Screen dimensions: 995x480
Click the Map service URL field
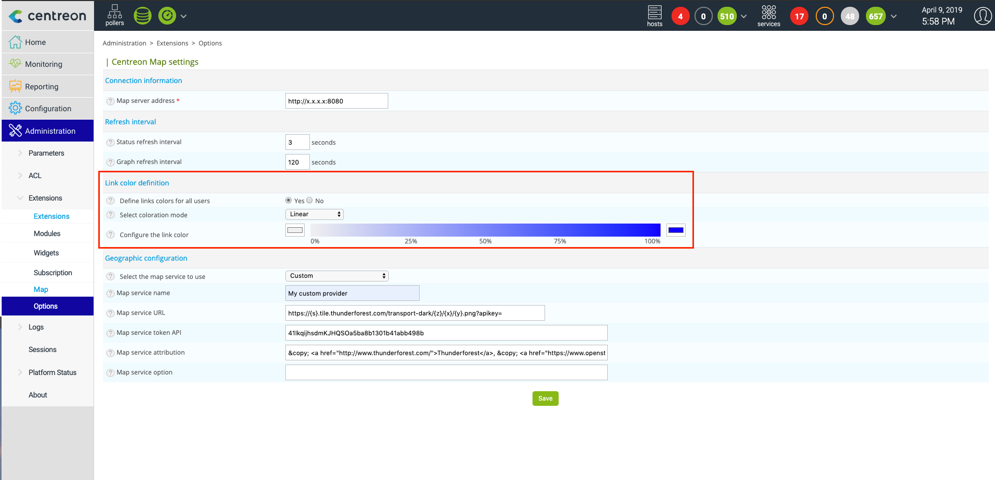point(415,313)
